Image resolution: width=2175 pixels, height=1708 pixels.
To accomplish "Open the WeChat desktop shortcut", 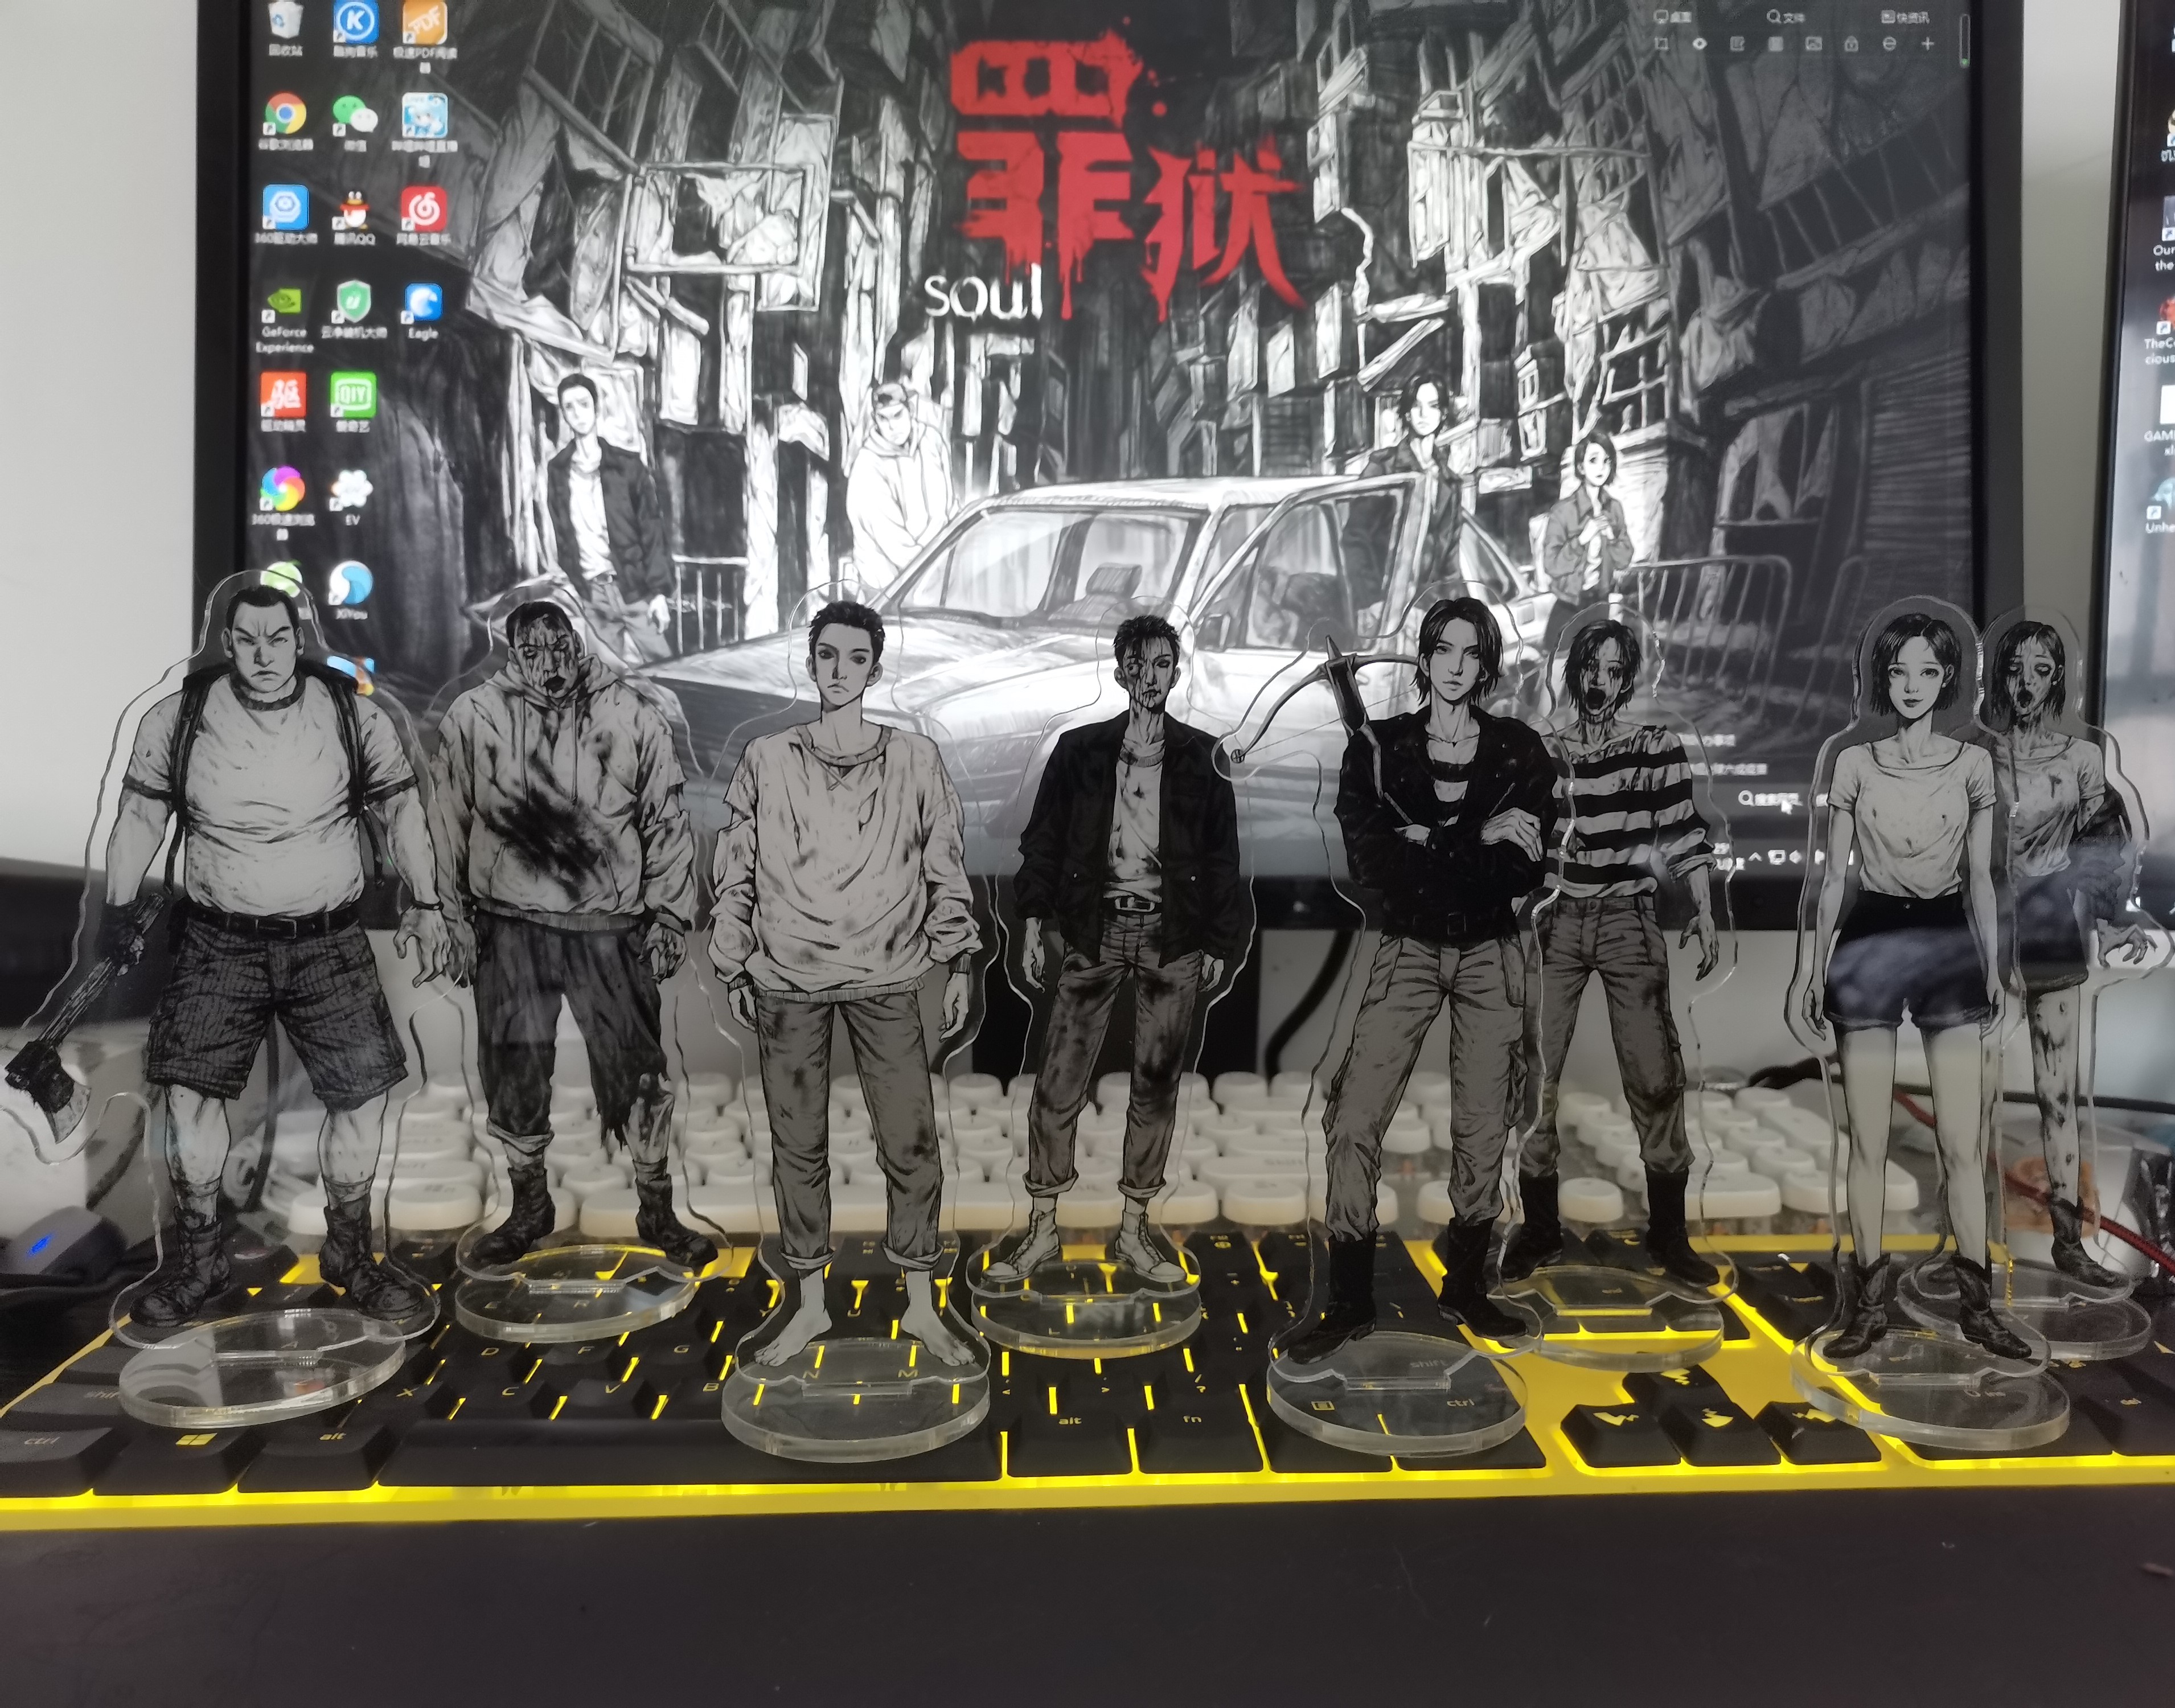I will [355, 121].
